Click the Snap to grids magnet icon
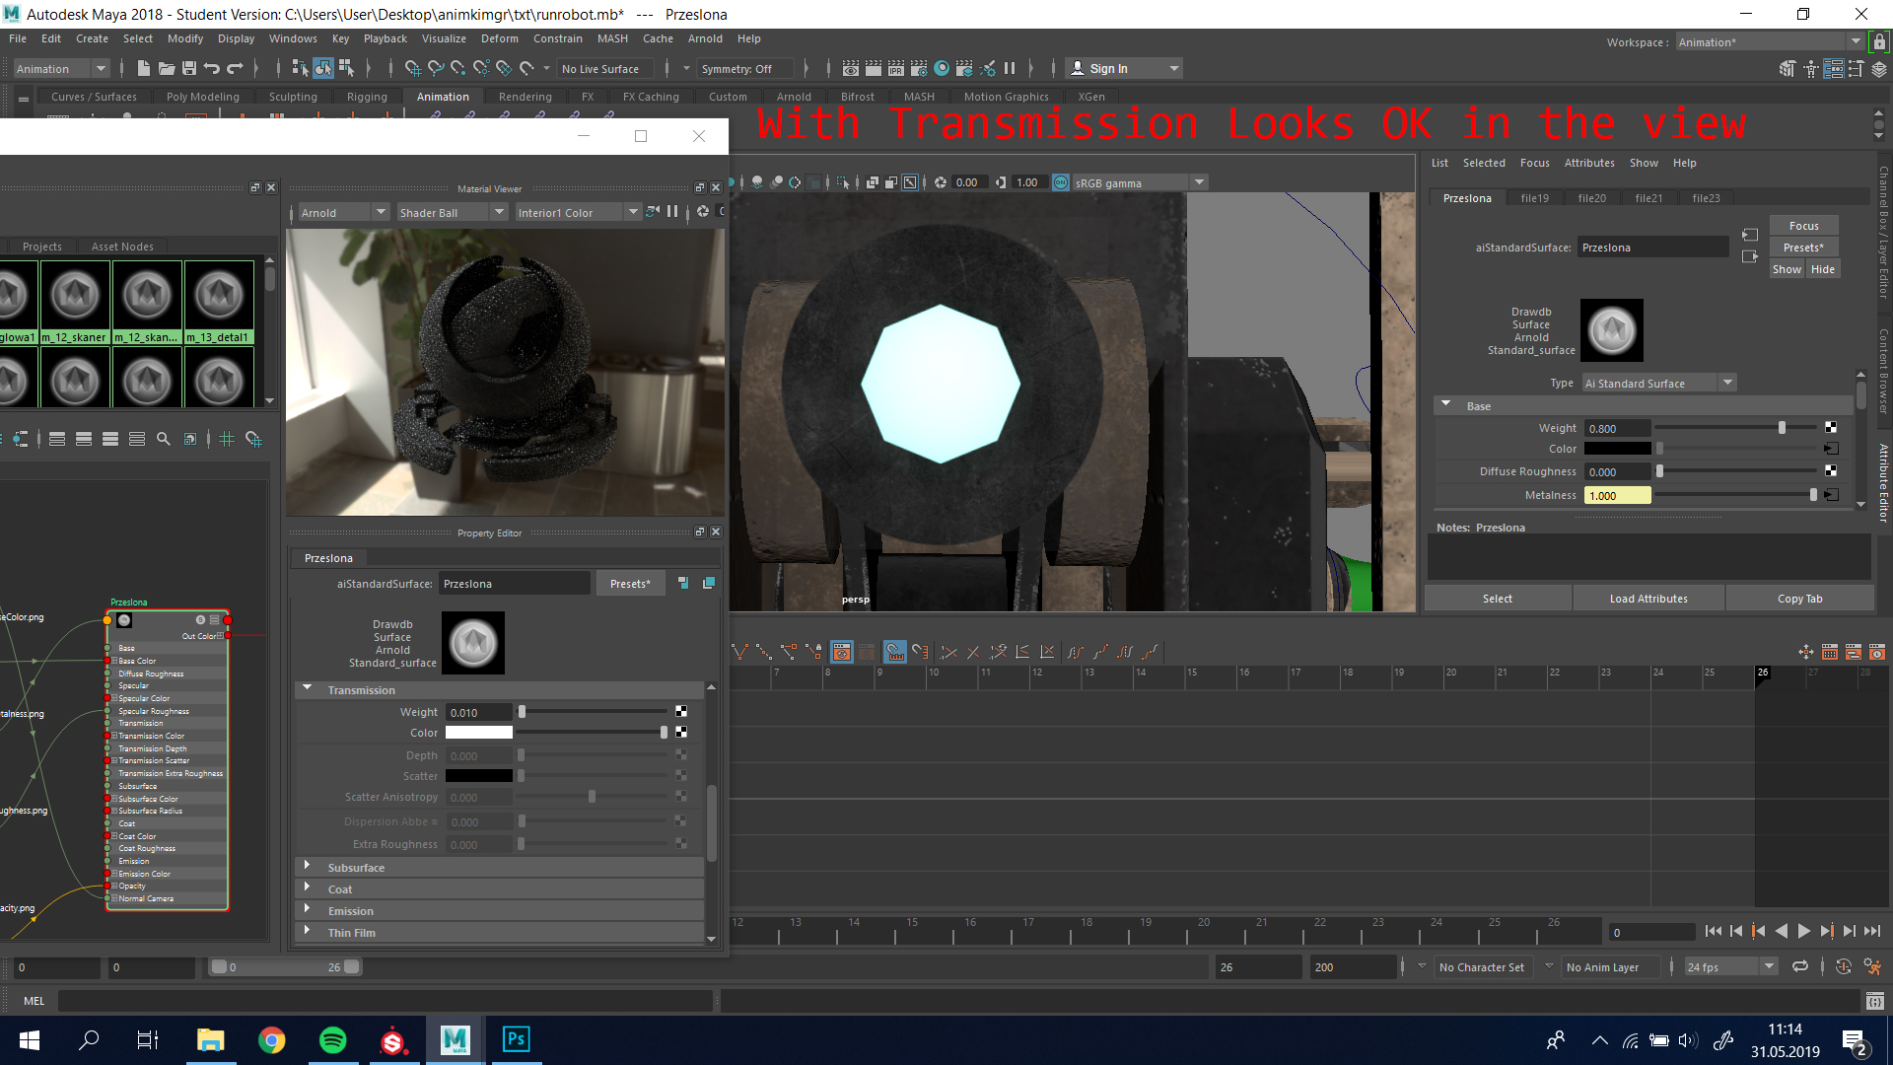Screen dimensions: 1893x1065 (412, 68)
